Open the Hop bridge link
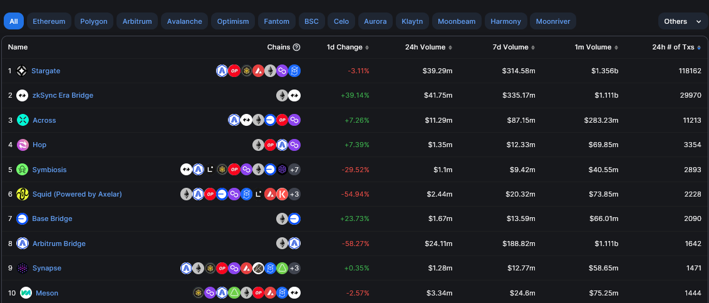The height and width of the screenshot is (303, 709). [x=39, y=145]
